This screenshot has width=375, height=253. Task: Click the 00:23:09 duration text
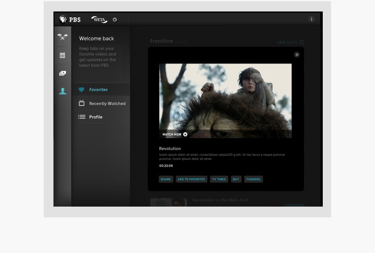click(166, 166)
